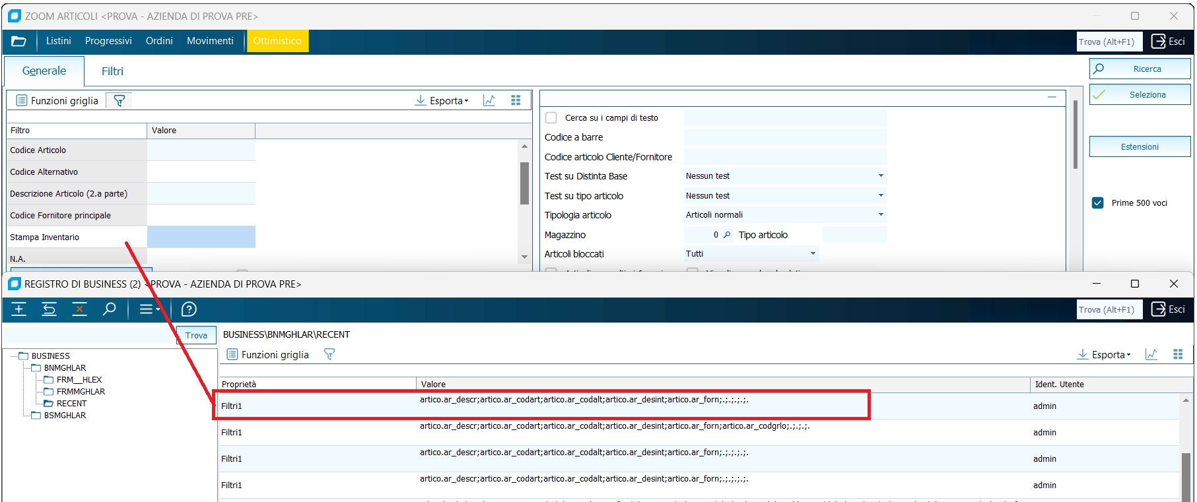Open the chart view icon in Zoom Articoli grid
The image size is (1197, 502).
[489, 100]
